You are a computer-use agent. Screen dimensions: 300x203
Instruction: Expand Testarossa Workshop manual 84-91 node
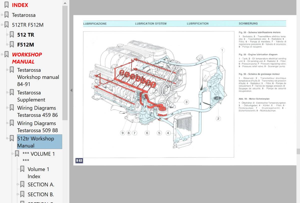pos(7,70)
